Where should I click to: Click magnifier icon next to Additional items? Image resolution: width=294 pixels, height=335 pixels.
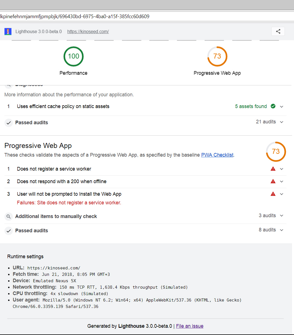(x=9, y=216)
